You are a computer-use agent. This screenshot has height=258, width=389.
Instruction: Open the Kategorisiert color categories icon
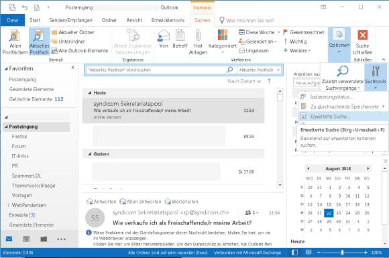(x=222, y=35)
